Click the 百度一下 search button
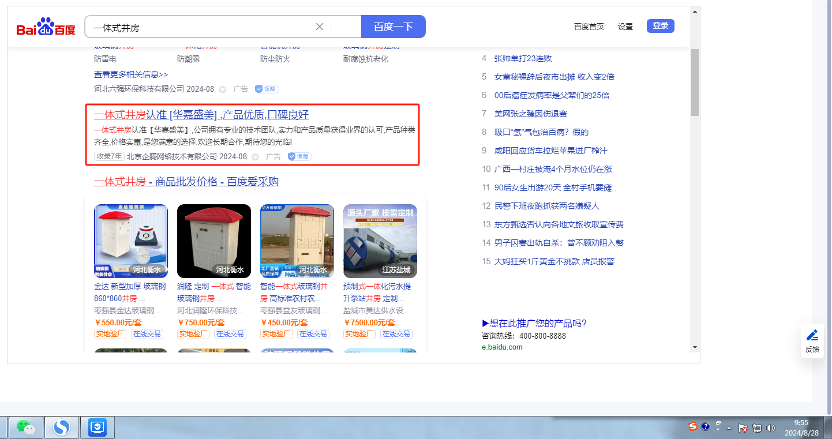This screenshot has height=439, width=832. (393, 27)
